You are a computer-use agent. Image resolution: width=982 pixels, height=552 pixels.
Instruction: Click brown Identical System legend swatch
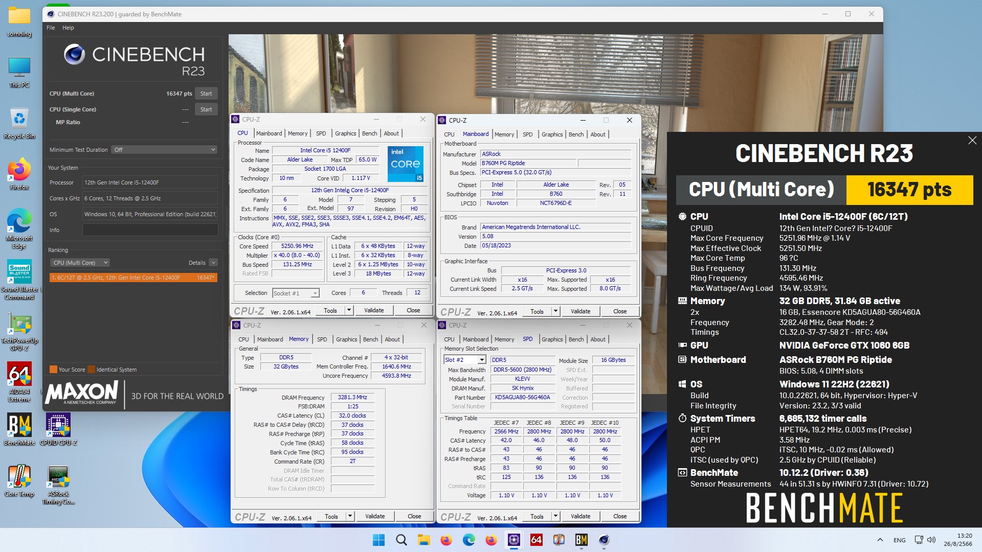[x=91, y=370]
